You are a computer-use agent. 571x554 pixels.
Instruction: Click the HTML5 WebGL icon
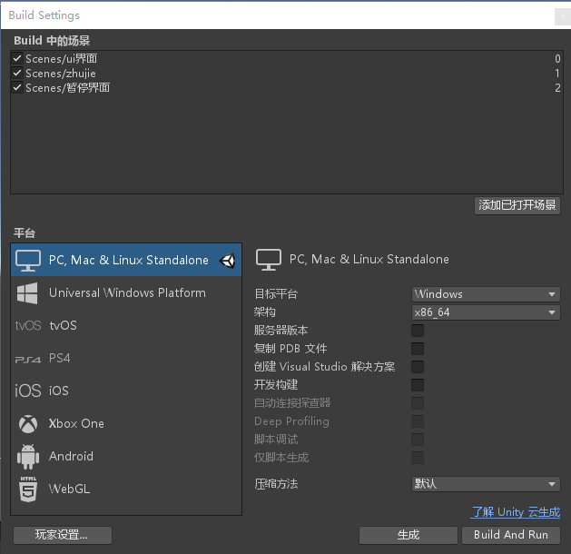tap(28, 490)
